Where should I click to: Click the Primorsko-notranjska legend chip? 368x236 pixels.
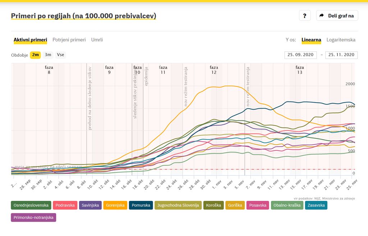[x=33, y=218]
